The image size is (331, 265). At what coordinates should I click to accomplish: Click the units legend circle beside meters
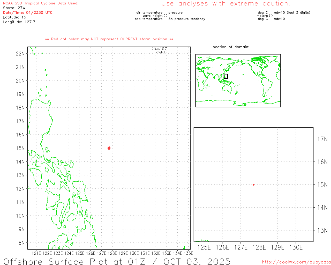[x=271, y=16]
